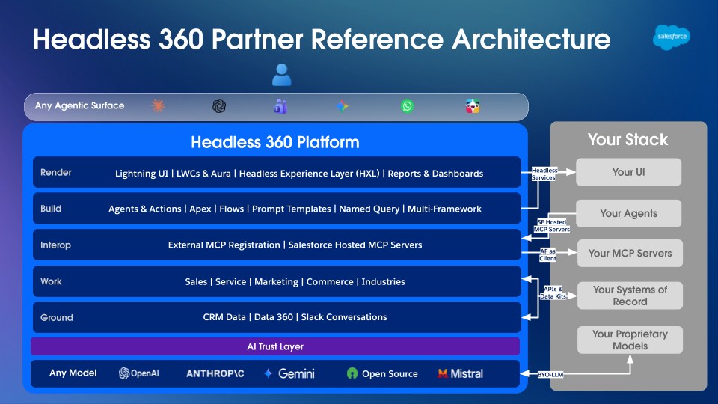Click the Salesforce cloud logo

pyautogui.click(x=672, y=37)
